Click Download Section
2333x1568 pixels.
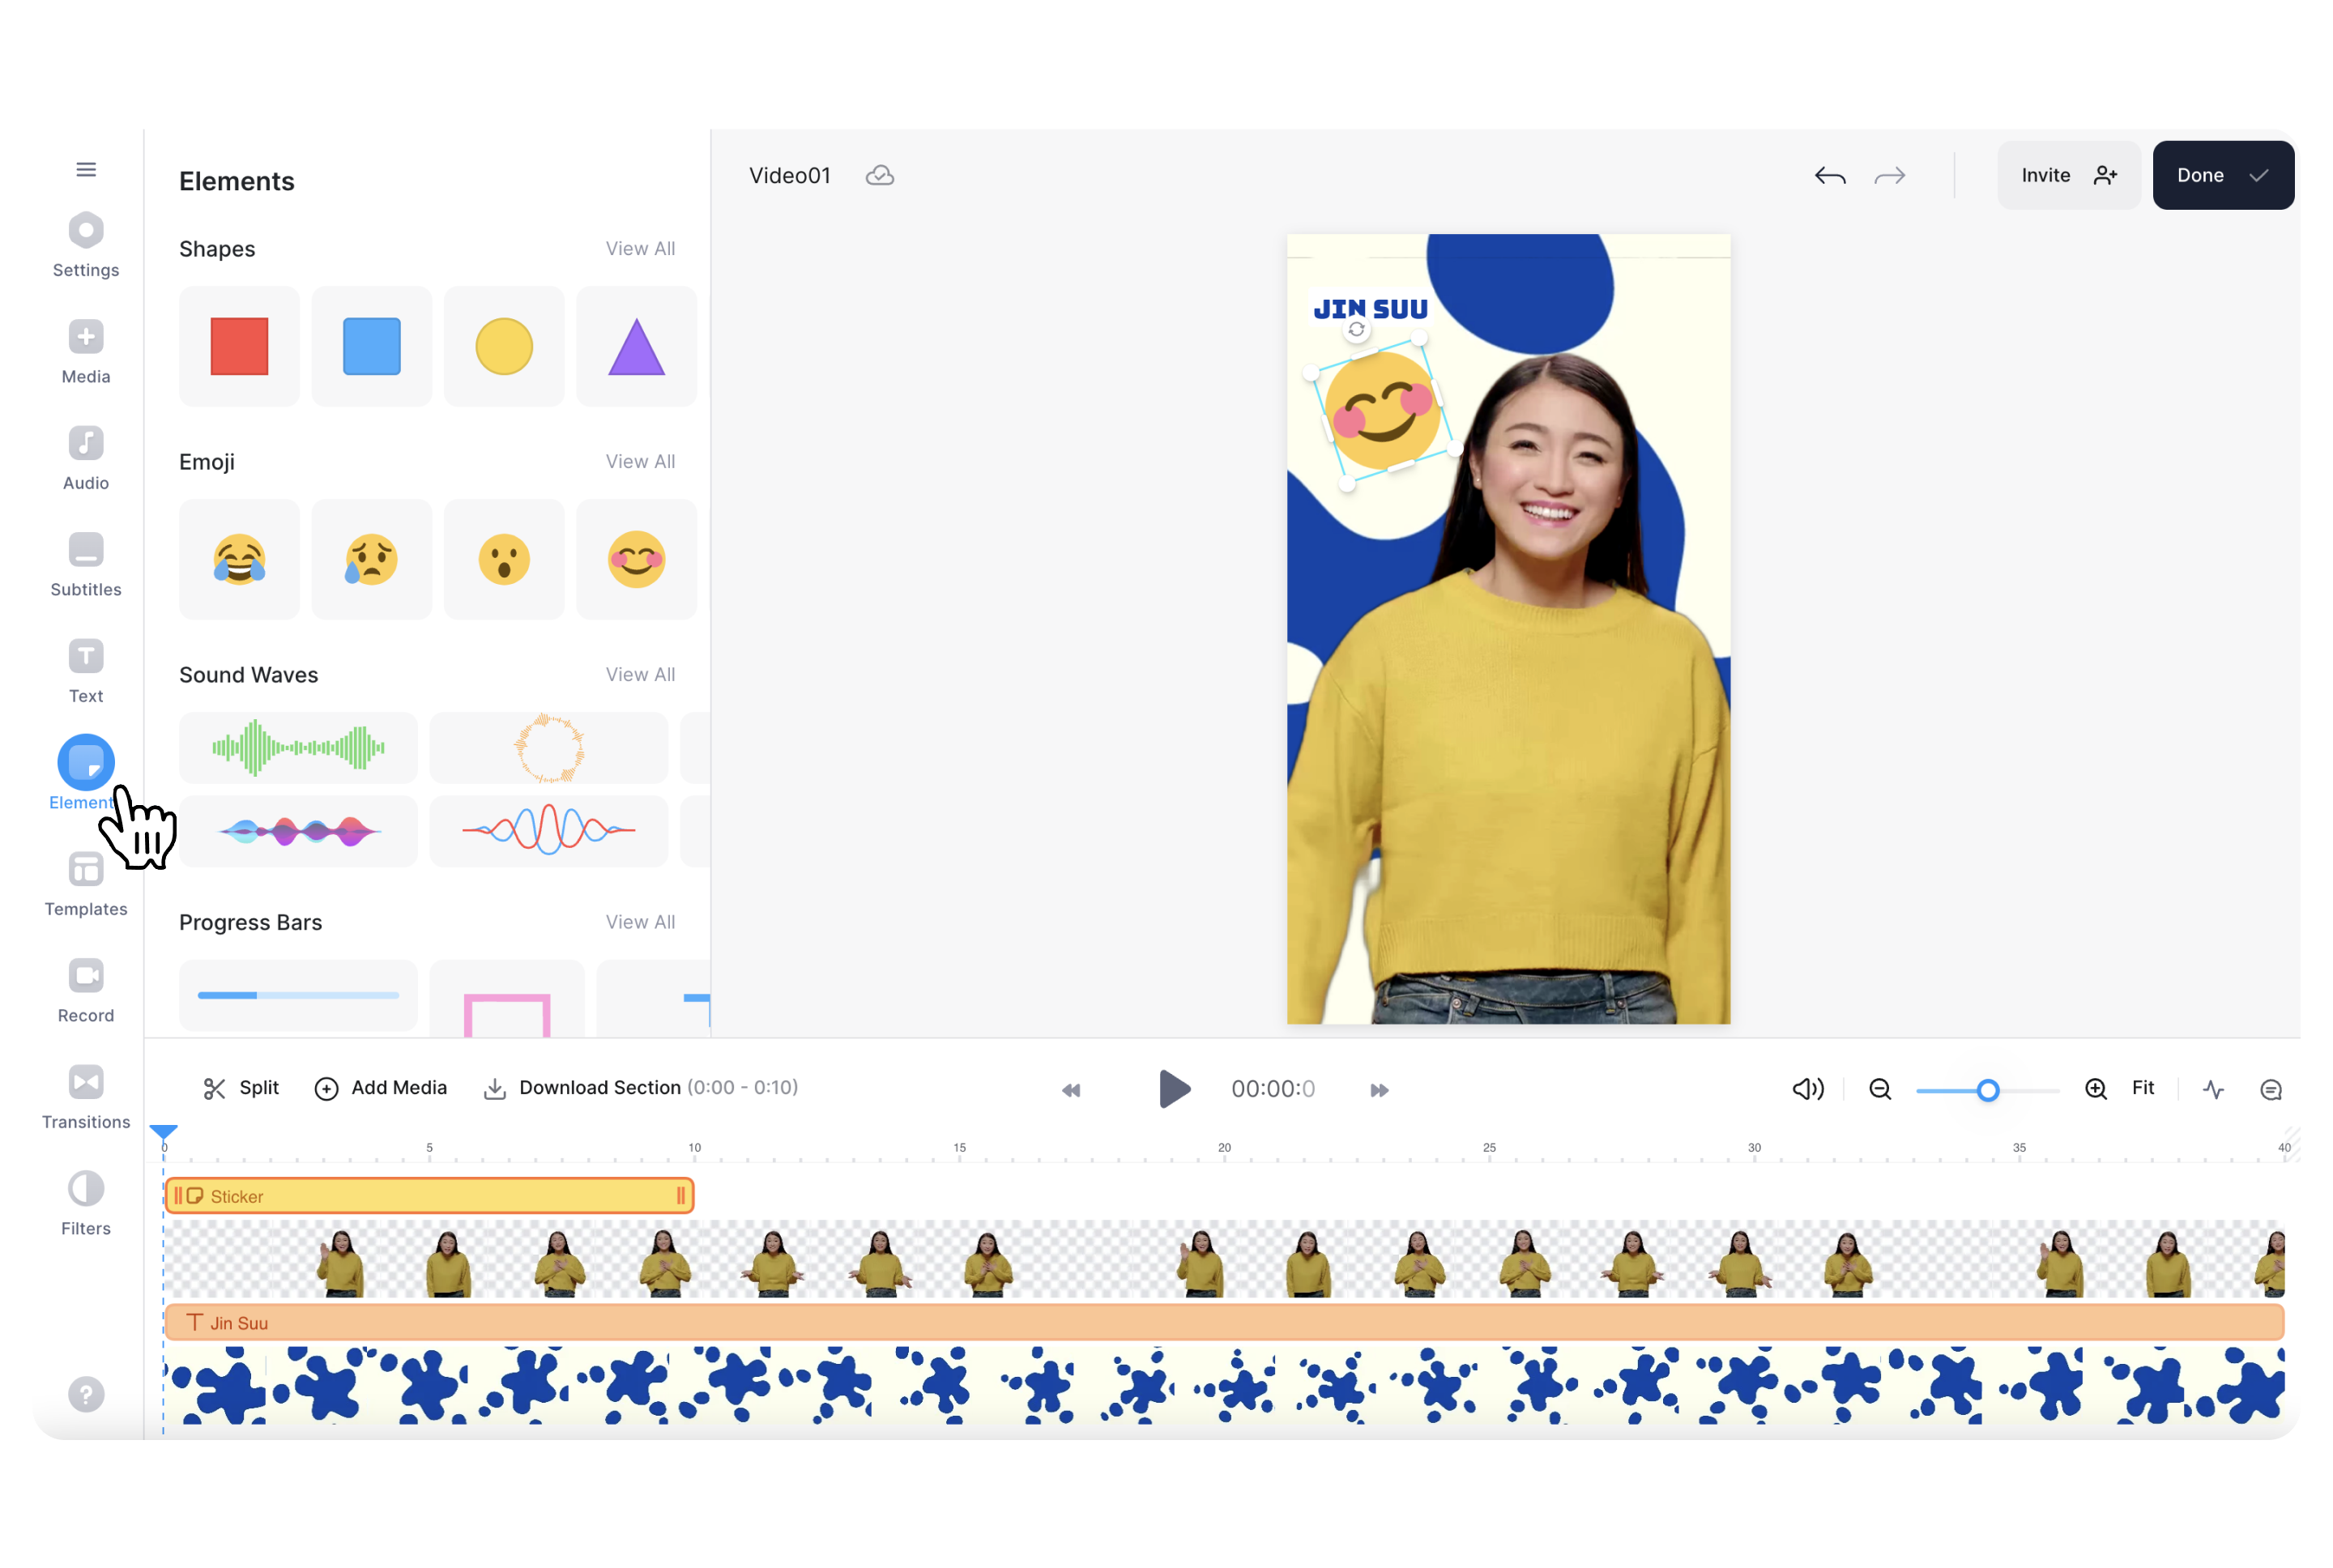tap(640, 1088)
